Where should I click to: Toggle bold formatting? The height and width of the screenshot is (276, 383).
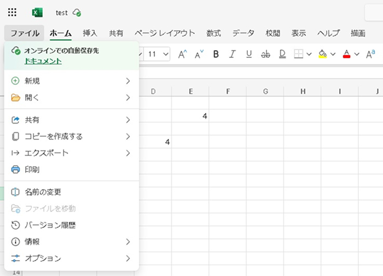216,54
